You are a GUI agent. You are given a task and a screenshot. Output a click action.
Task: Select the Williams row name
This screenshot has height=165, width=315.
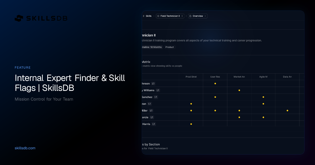pos(148,90)
